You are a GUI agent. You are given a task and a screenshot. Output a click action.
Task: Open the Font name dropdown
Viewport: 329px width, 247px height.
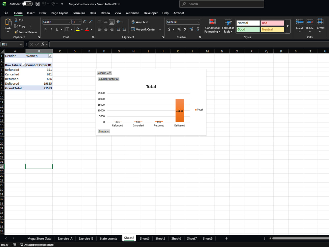(x=69, y=22)
